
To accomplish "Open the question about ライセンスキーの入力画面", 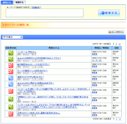I will click(x=53, y=98).
